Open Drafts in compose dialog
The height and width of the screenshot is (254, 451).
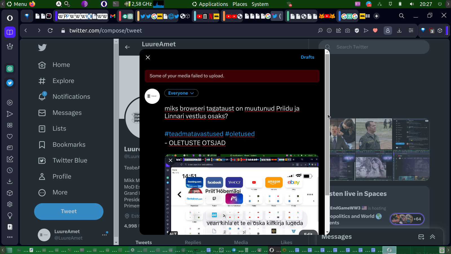(308, 57)
